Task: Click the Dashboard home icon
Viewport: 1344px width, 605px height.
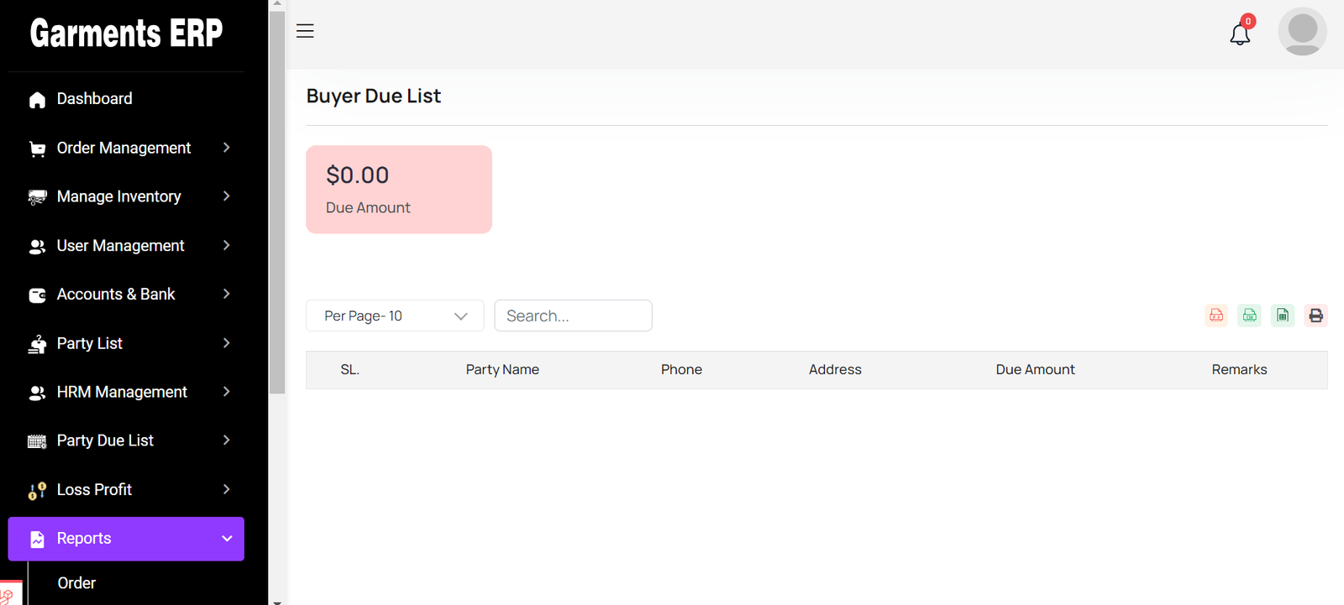Action: point(37,100)
